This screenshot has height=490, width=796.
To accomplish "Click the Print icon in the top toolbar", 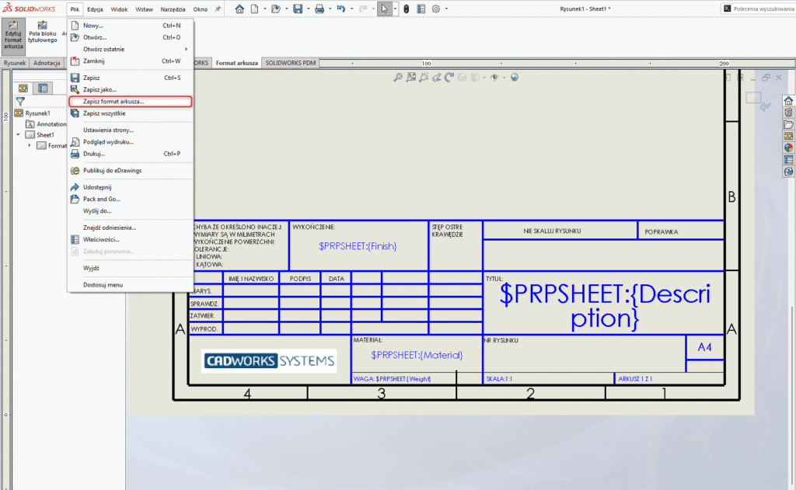I will pos(319,9).
